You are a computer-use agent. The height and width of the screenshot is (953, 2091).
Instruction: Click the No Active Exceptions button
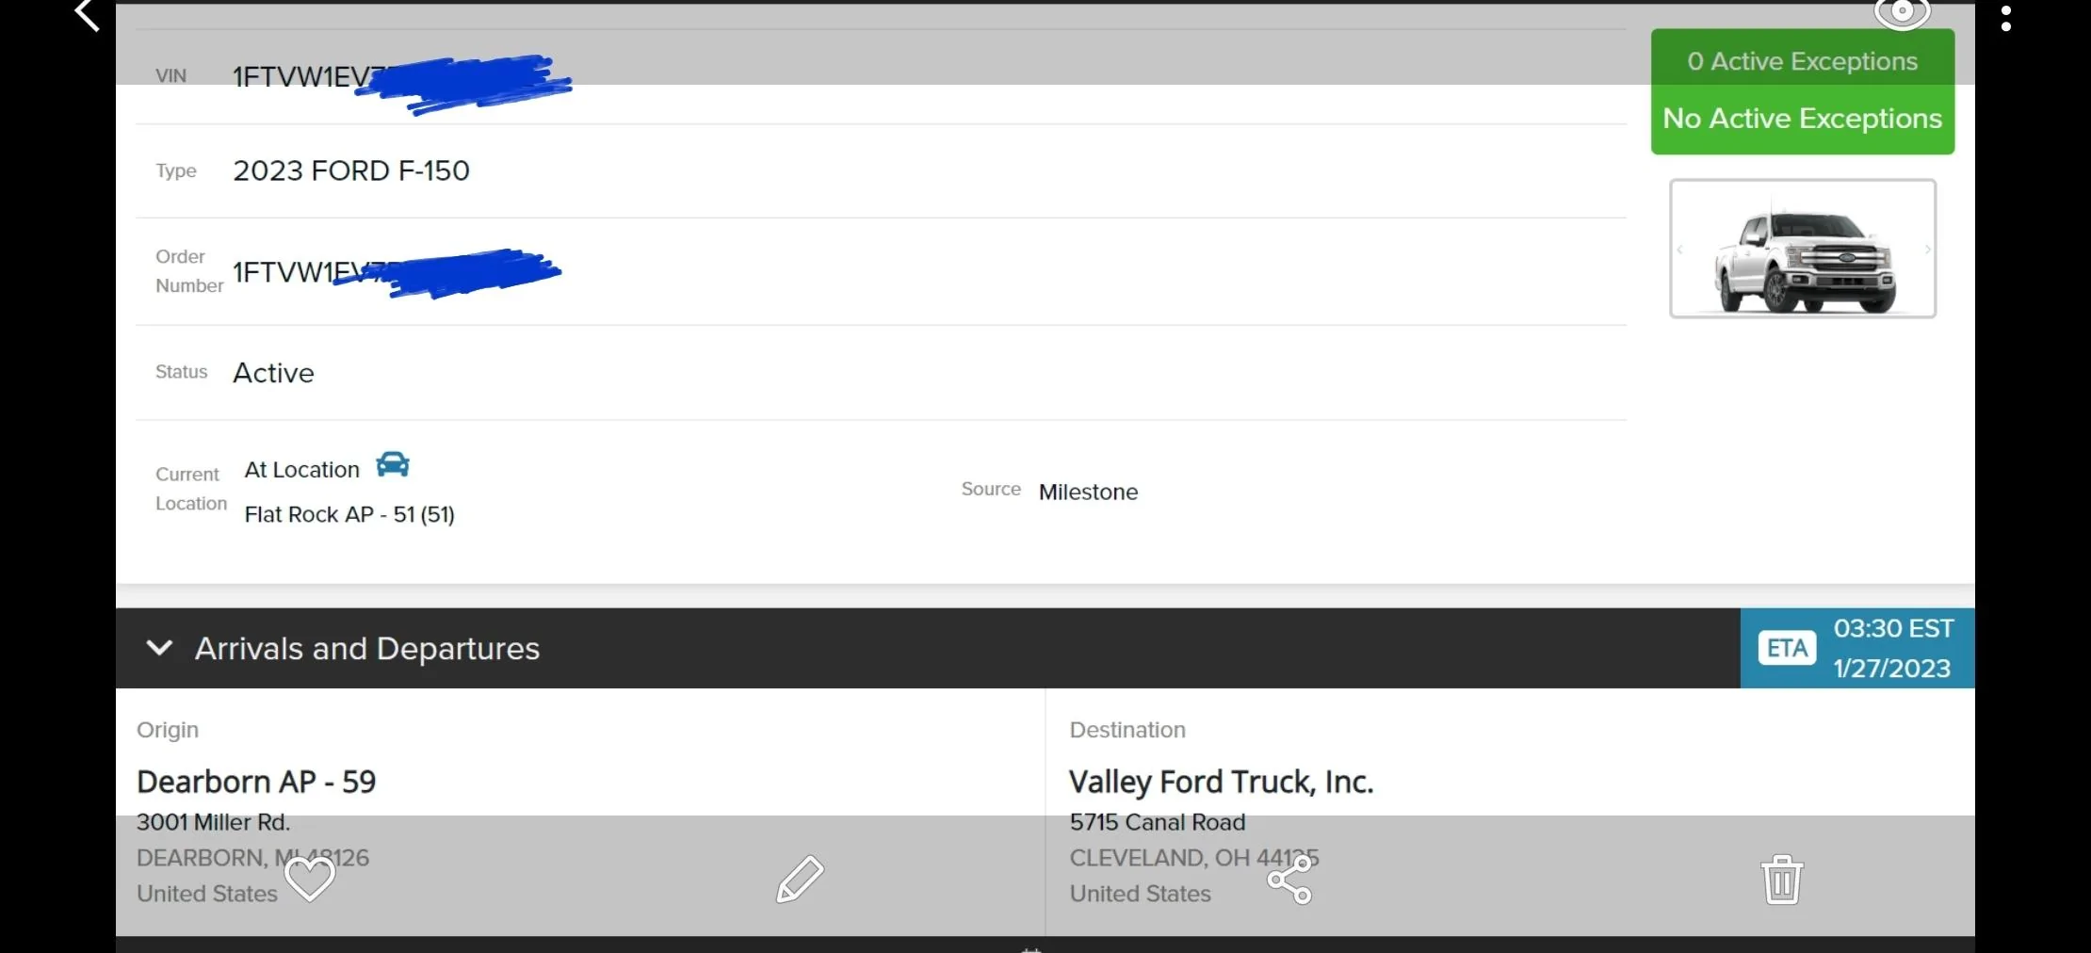point(1802,120)
